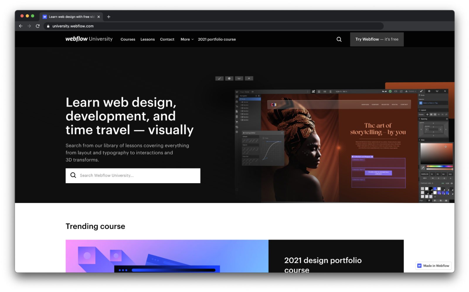Click the 'Trending course' heading

[x=95, y=226]
